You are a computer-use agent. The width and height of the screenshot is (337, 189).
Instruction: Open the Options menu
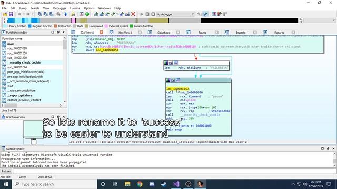pyautogui.click(x=89, y=8)
